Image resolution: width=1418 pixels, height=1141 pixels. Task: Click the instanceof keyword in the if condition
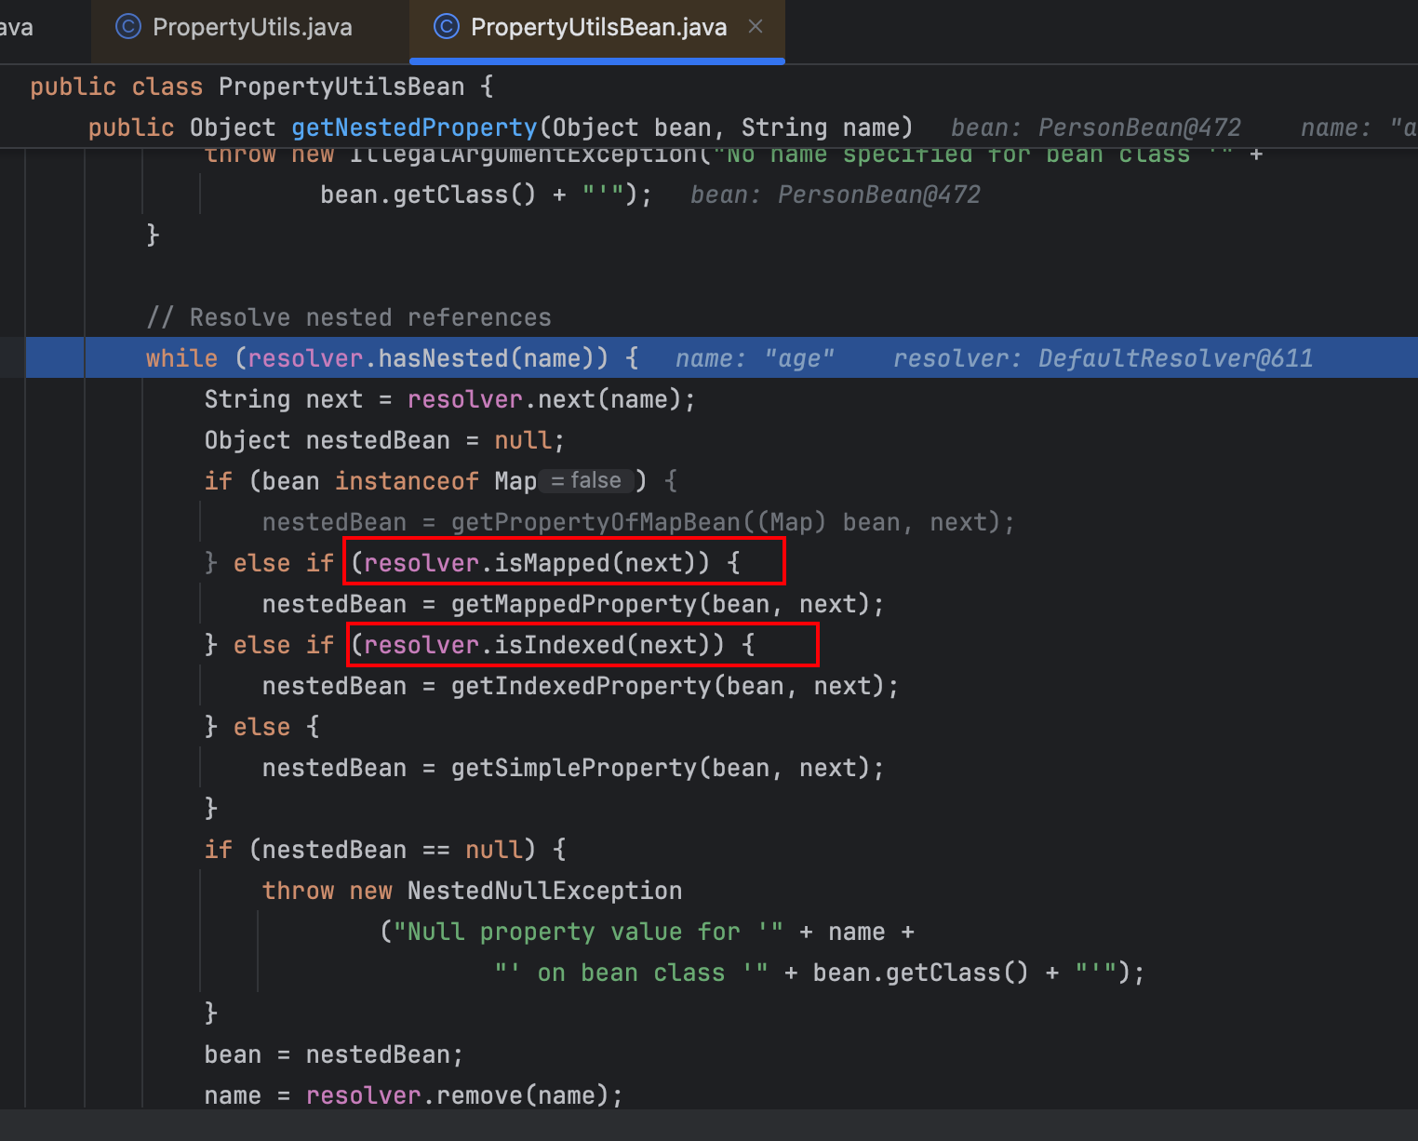(407, 481)
